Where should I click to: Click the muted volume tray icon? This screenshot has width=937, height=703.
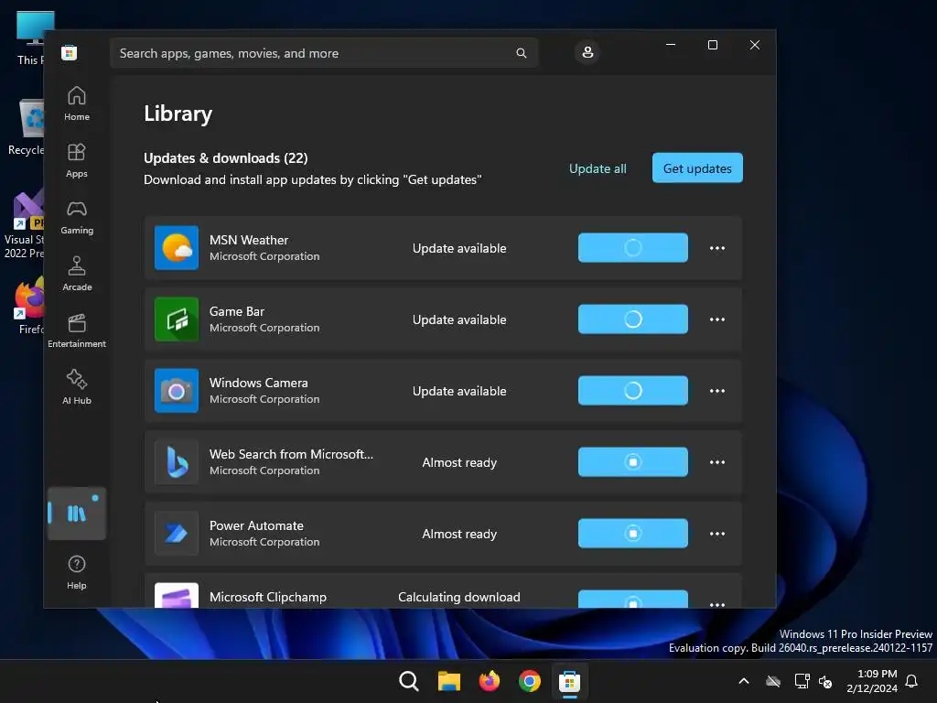tap(826, 681)
